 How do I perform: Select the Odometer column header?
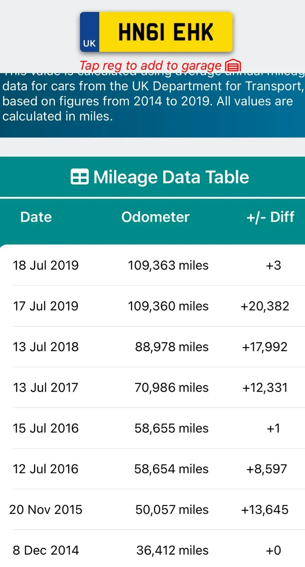point(156,217)
